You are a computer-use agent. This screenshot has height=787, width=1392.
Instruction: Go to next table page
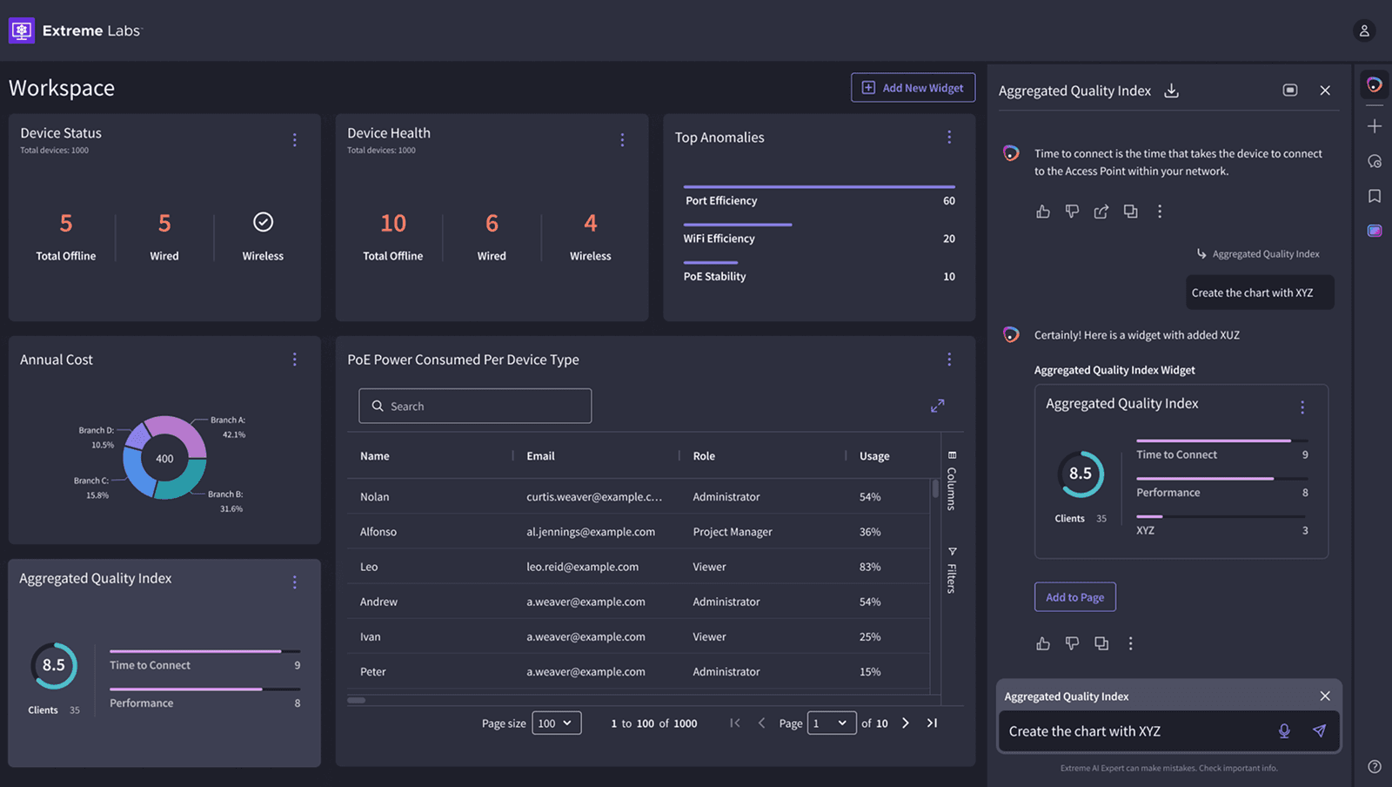coord(906,723)
